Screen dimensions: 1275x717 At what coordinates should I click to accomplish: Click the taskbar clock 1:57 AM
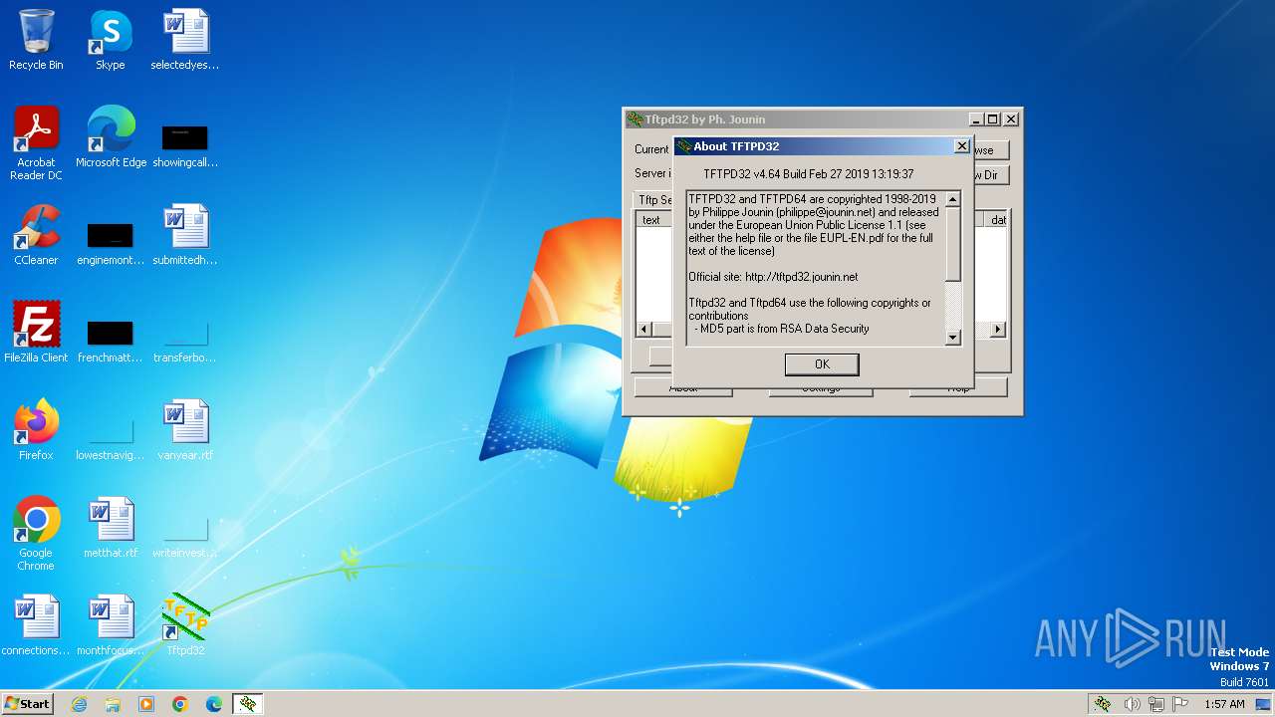[x=1224, y=704]
